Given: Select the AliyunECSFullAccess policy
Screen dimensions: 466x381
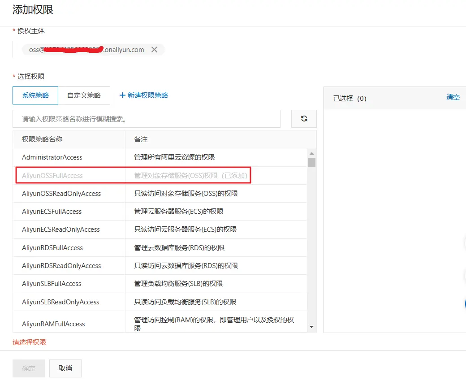Looking at the screenshot, I should 160,211.
